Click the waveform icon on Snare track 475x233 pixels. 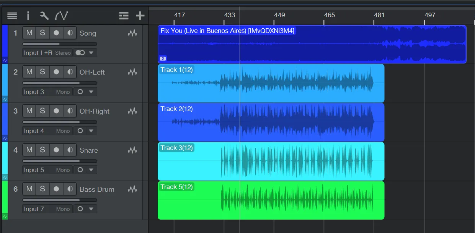[132, 150]
